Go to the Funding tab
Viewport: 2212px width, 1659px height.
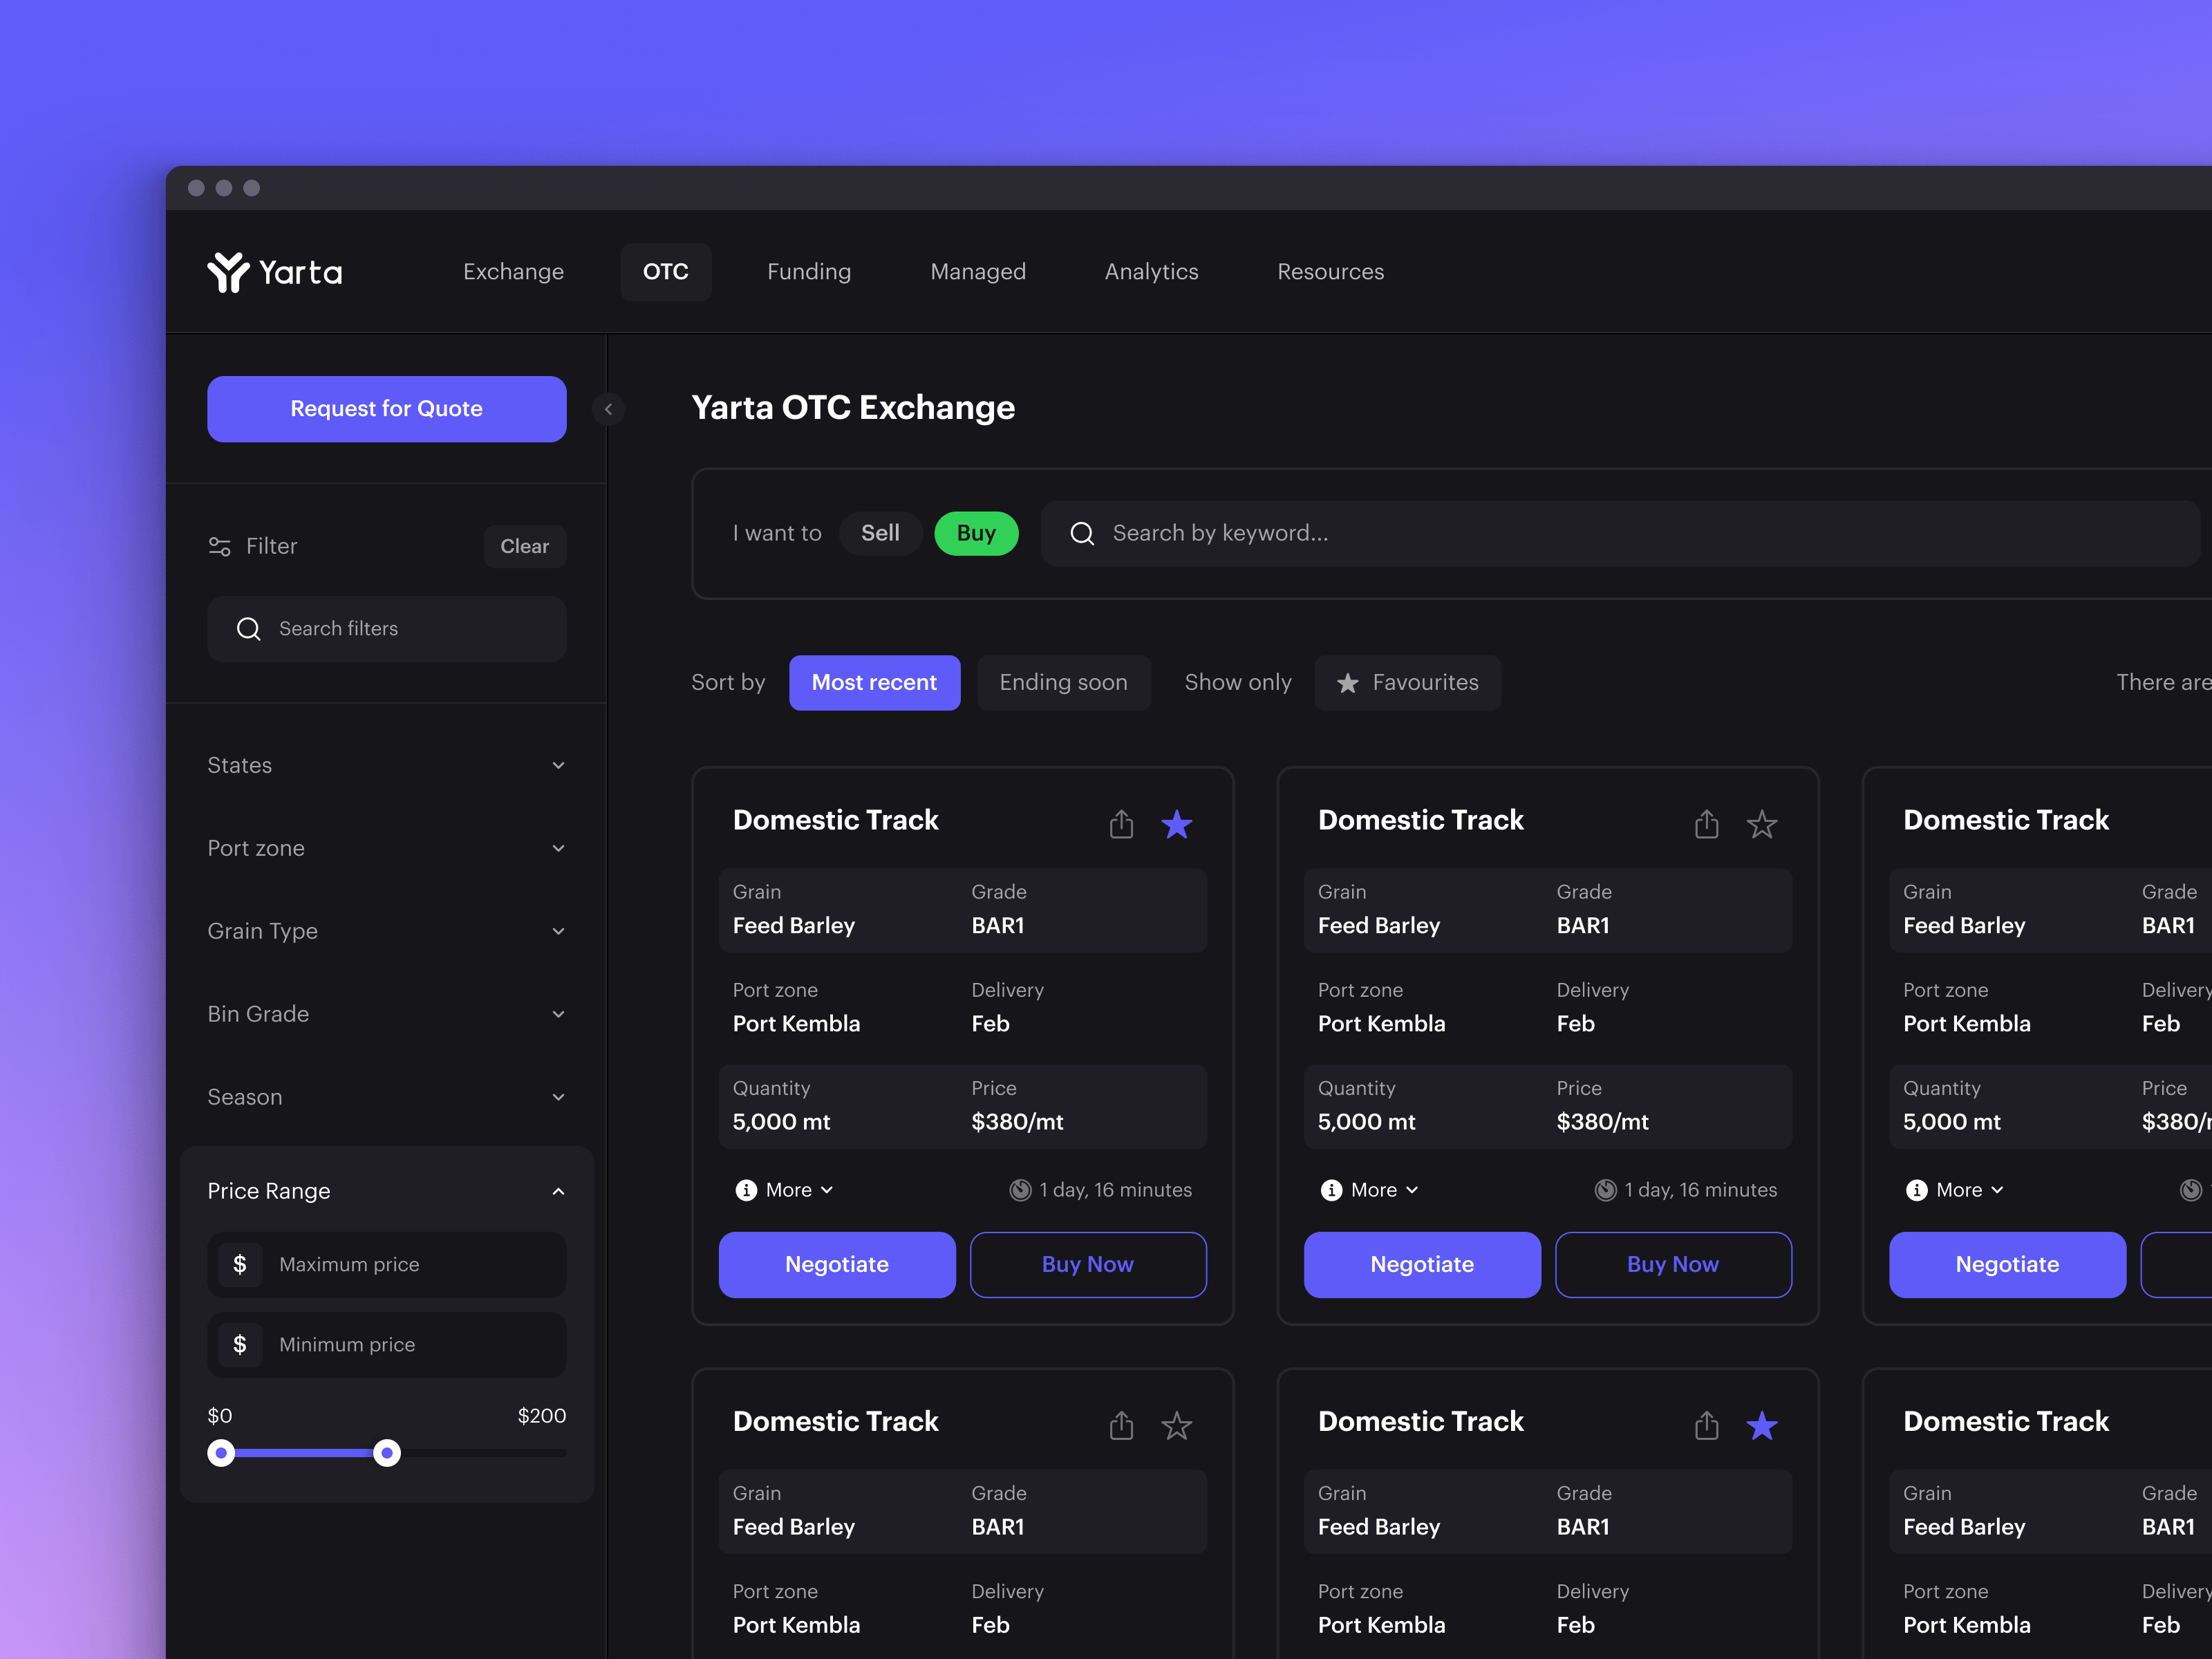click(809, 272)
